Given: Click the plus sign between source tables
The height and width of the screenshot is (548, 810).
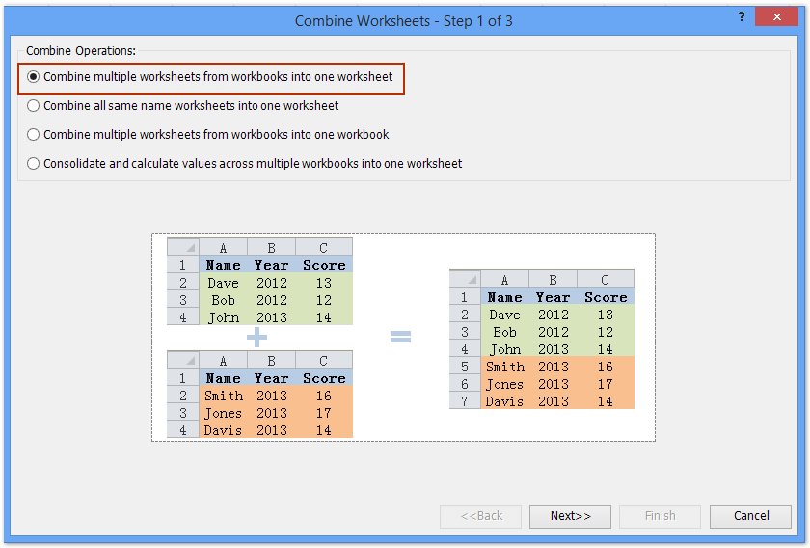Looking at the screenshot, I should (x=257, y=337).
